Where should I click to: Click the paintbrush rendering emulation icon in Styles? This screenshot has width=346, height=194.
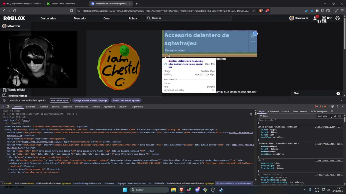(x=335, y=116)
